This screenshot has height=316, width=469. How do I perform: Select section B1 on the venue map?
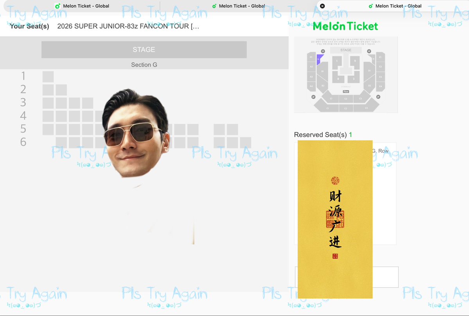pos(322,71)
